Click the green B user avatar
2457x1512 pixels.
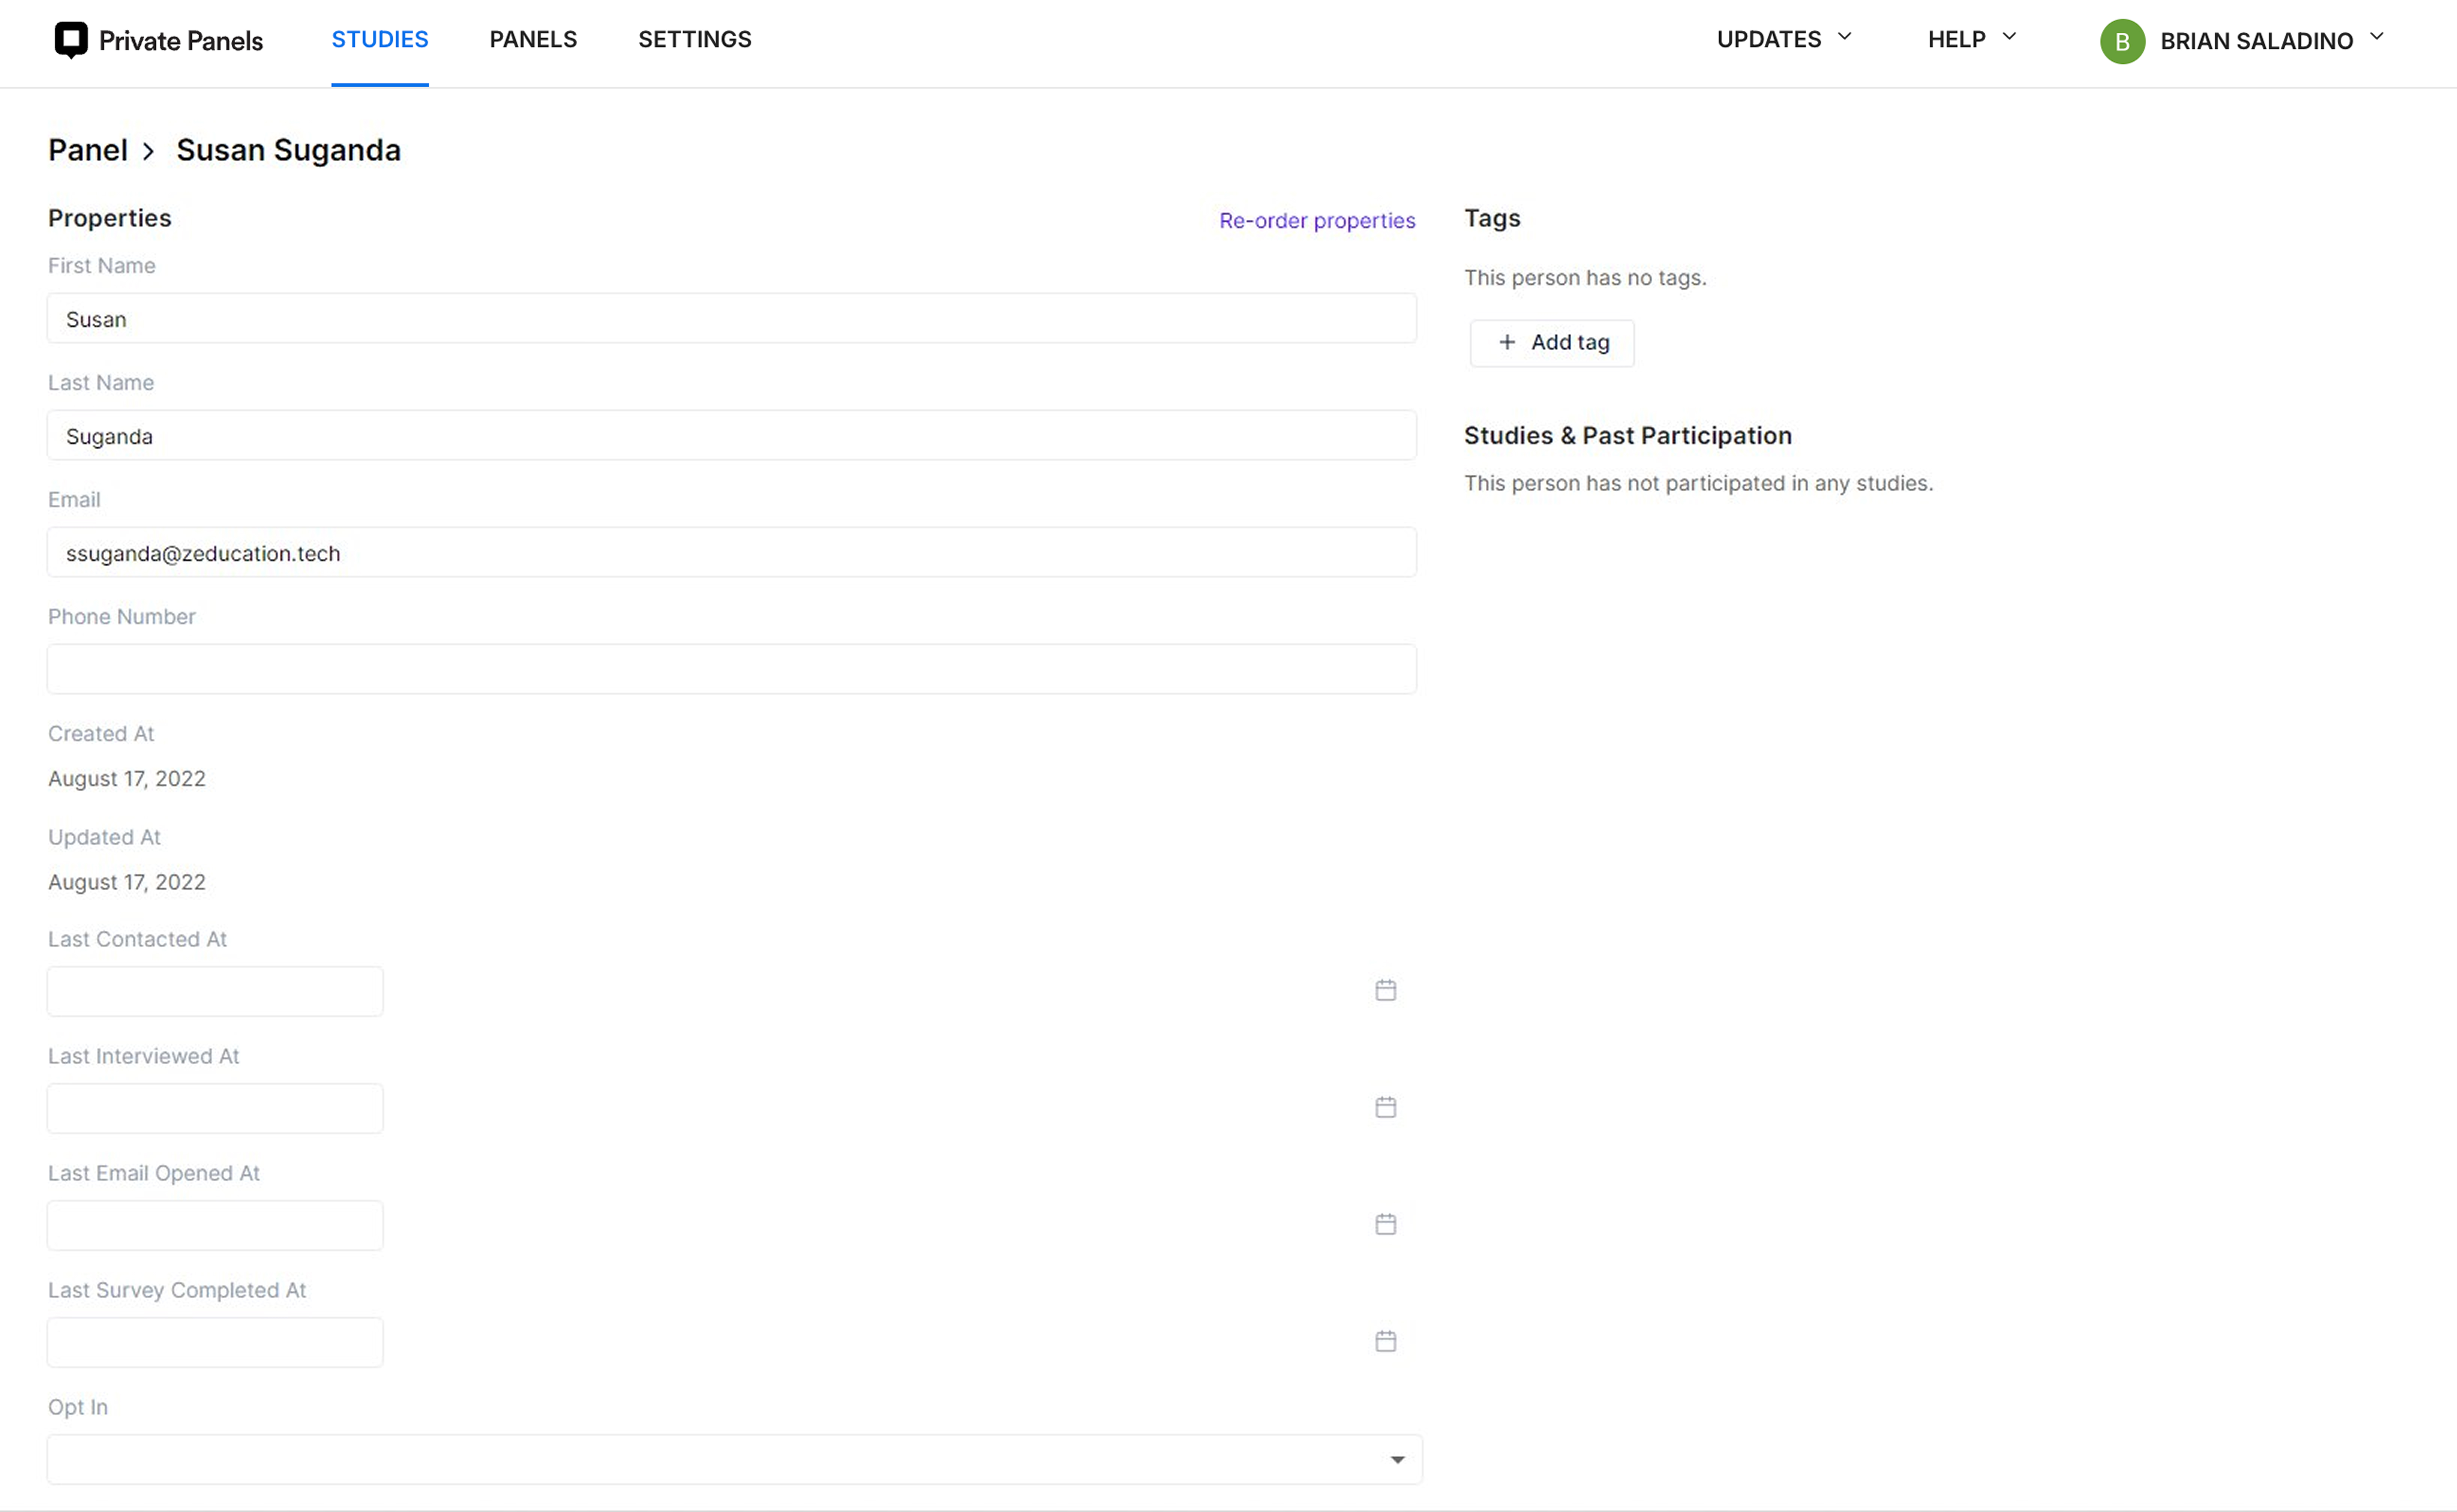[x=2122, y=41]
